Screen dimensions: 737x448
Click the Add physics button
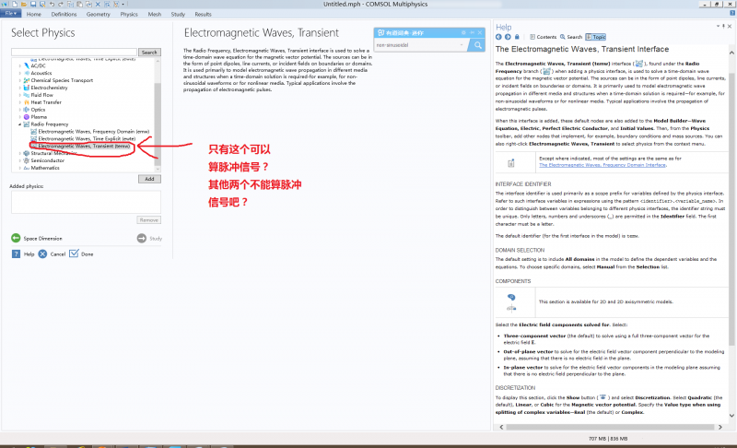[149, 179]
